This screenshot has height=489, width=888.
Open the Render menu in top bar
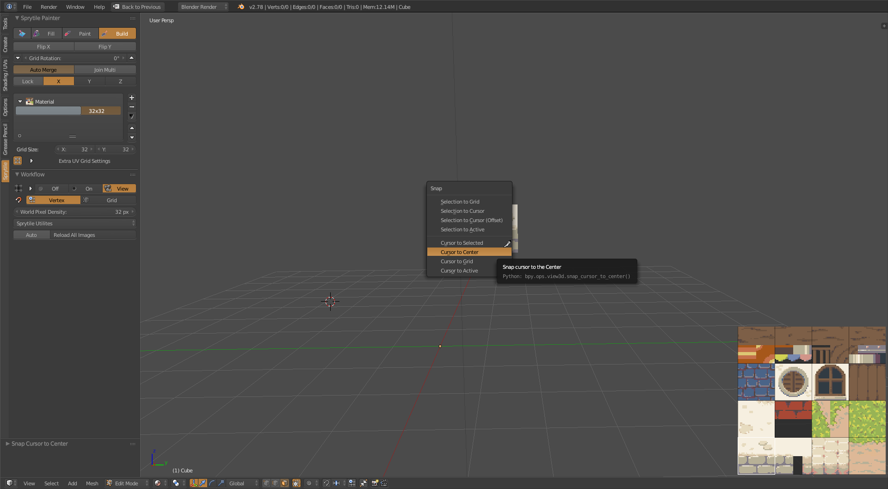click(x=49, y=7)
